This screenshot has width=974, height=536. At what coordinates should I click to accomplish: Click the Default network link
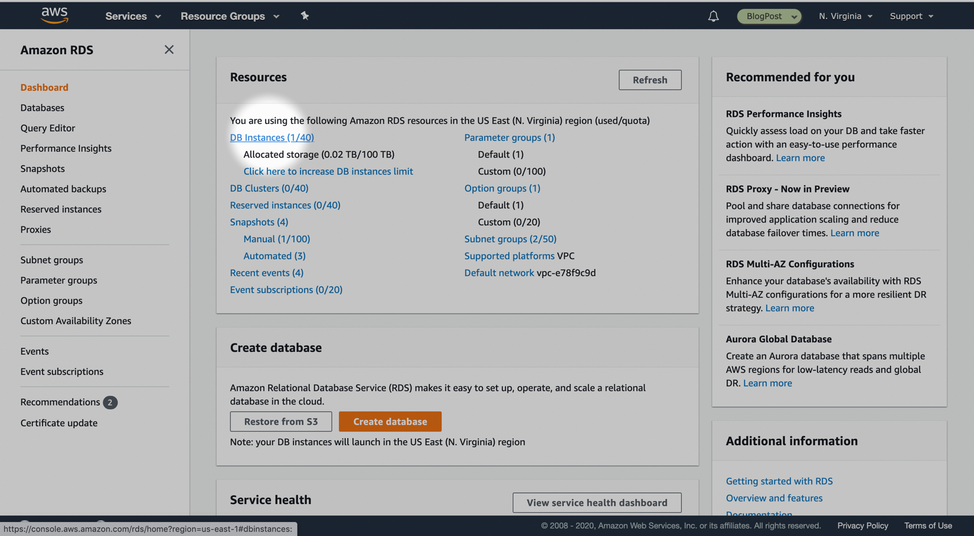[499, 273]
